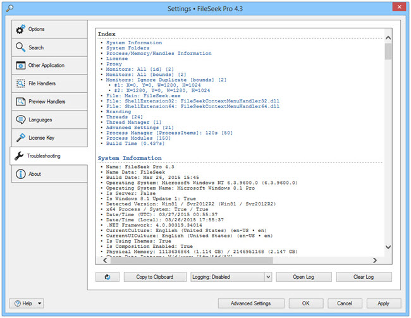Click the horizontal scrollbar thumb
411x318 pixels.
coord(192,260)
